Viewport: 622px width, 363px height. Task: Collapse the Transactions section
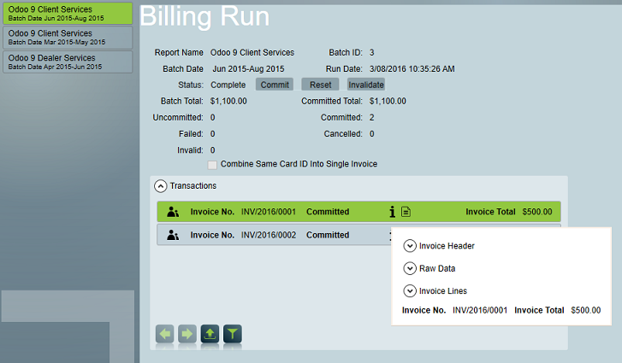pos(160,186)
